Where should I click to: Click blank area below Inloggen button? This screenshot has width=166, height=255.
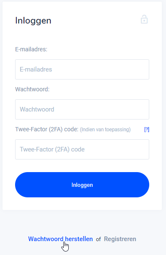82,204
